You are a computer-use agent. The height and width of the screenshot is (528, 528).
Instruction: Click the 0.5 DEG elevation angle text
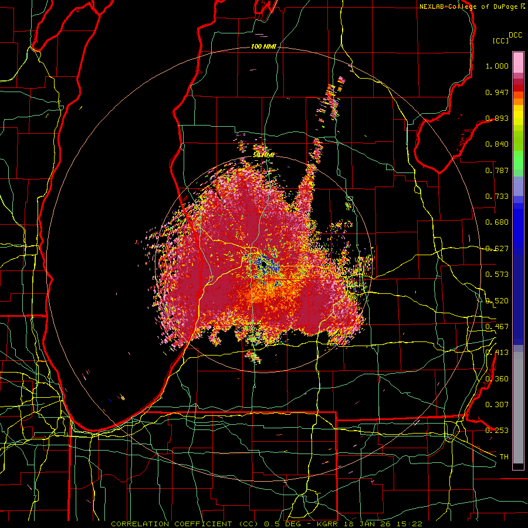pos(282,524)
